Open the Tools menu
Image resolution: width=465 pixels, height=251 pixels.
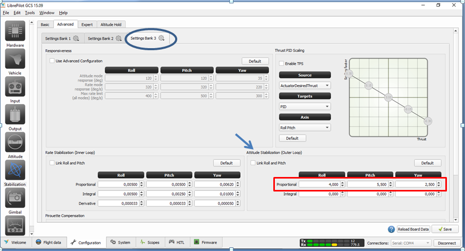(30, 12)
